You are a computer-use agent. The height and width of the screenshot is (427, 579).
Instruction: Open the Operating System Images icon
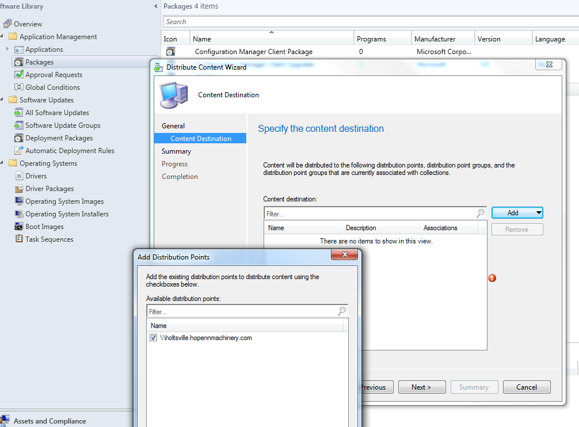pyautogui.click(x=20, y=201)
